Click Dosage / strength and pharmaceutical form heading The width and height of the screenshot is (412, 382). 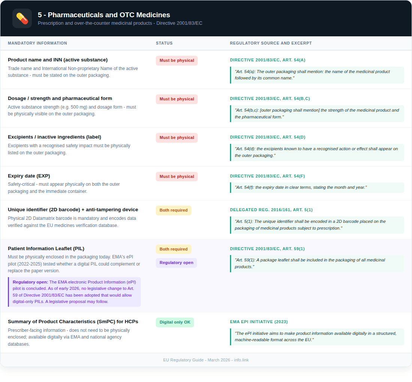point(60,98)
